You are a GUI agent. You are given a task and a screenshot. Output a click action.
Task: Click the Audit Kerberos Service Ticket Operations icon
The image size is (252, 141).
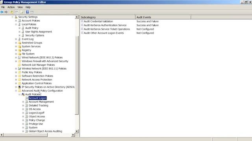(82, 29)
